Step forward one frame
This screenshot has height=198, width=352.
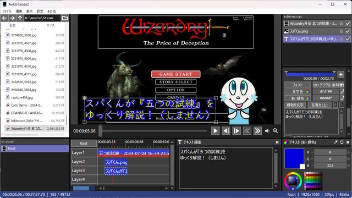[237, 131]
